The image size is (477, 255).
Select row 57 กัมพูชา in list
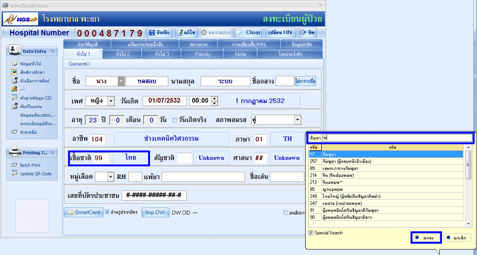click(386, 154)
